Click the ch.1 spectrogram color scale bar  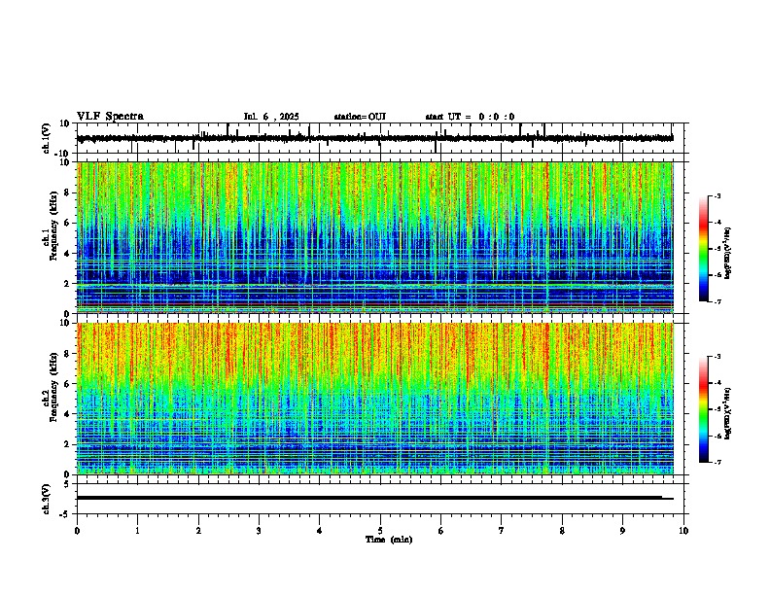coord(704,249)
